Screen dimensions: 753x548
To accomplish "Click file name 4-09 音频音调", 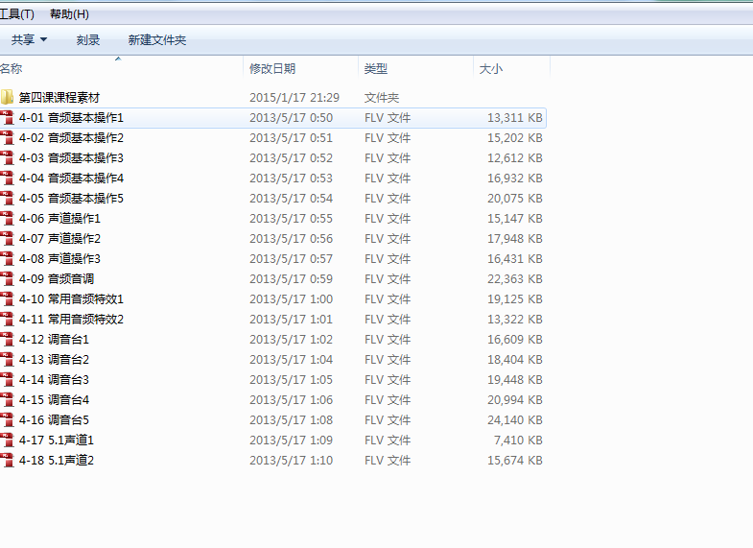I will click(x=57, y=279).
